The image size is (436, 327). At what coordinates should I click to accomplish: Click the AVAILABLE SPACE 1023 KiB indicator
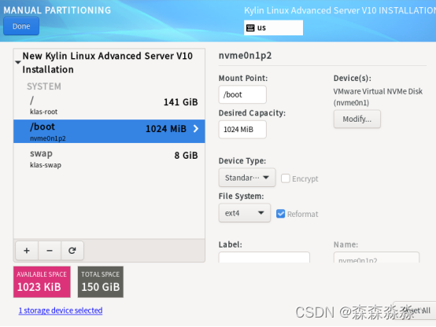[42, 282]
